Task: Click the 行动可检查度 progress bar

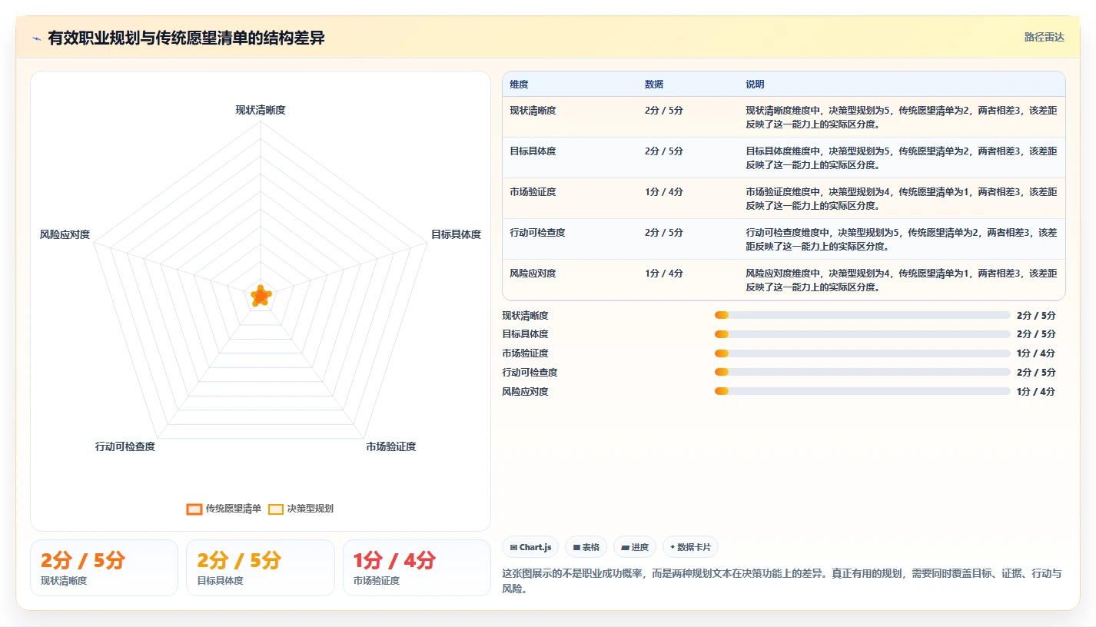Action: [x=862, y=373]
